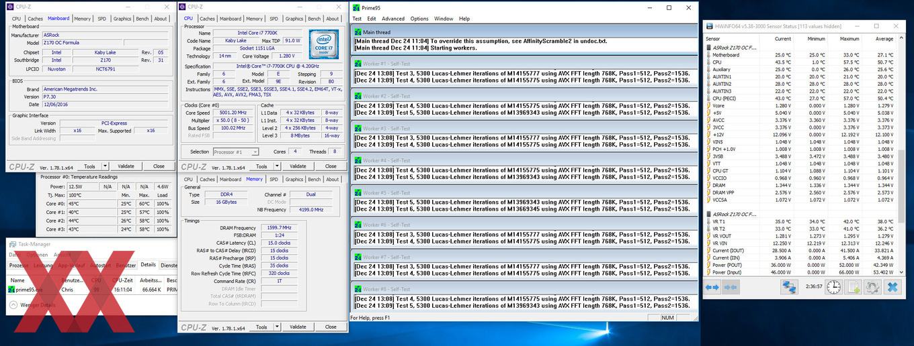The image size is (914, 346).
Task: Open HWiNFO remote network computers icon
Action: (788, 287)
